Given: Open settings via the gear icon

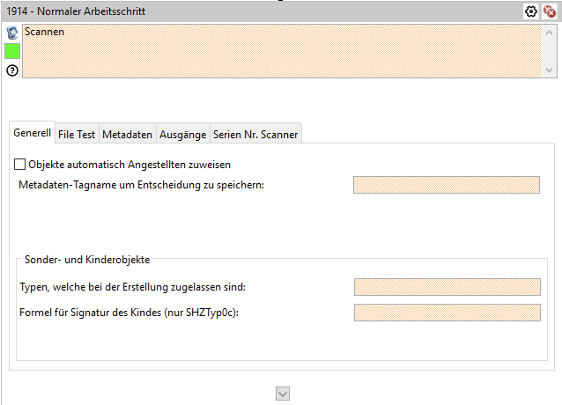Looking at the screenshot, I should click(x=530, y=11).
